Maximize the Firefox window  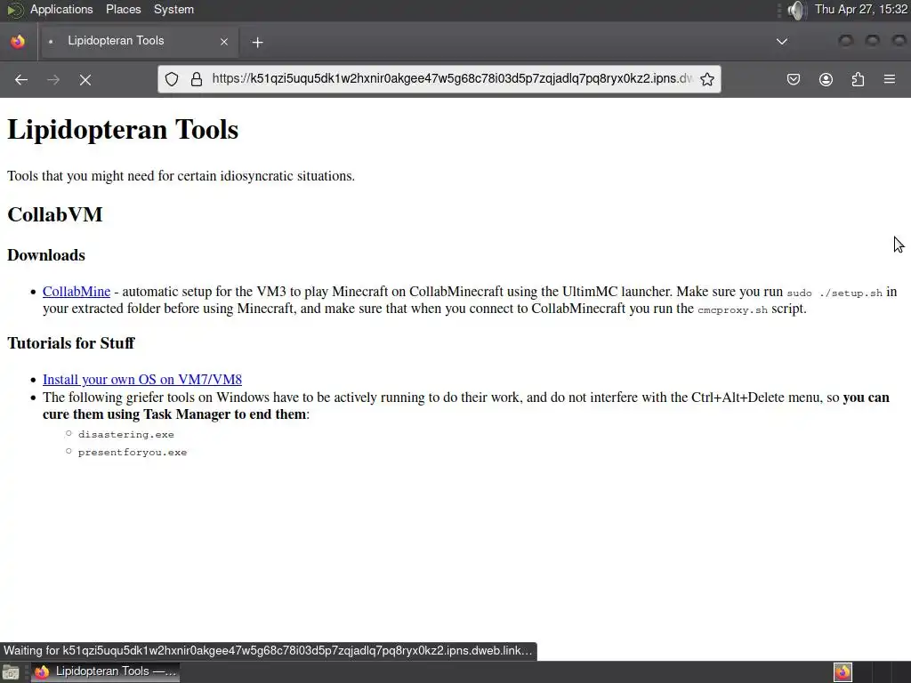872,41
